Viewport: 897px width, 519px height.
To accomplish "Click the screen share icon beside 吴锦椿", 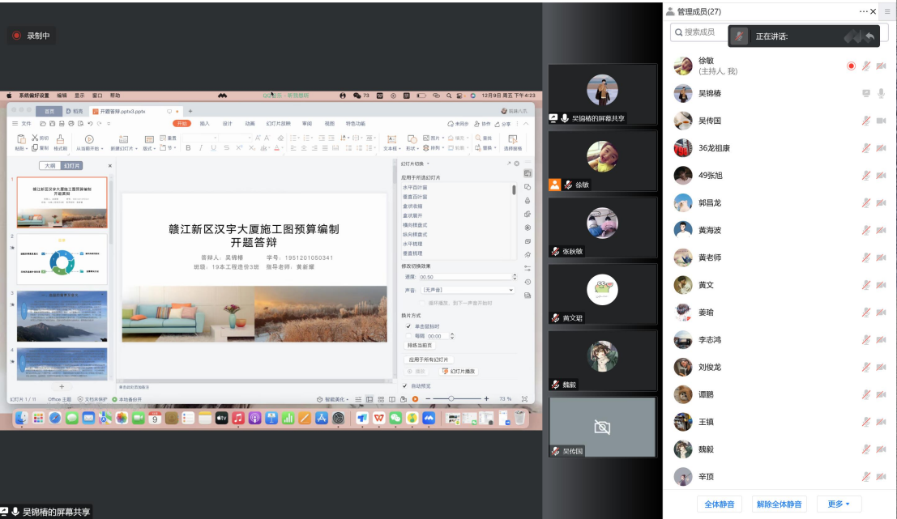I will coord(866,93).
